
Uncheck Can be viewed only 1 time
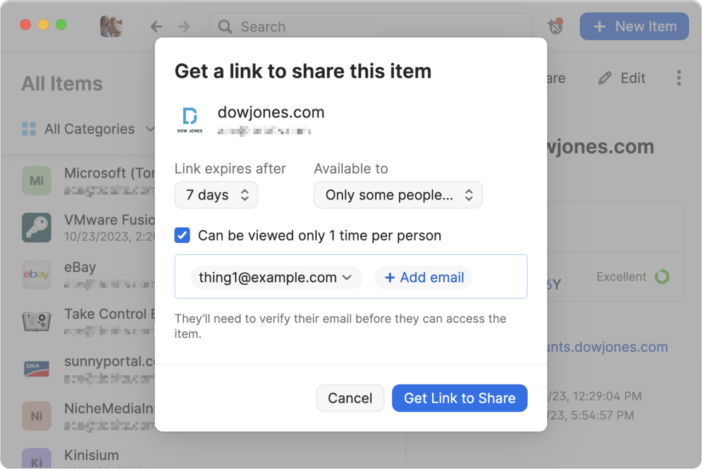point(182,236)
